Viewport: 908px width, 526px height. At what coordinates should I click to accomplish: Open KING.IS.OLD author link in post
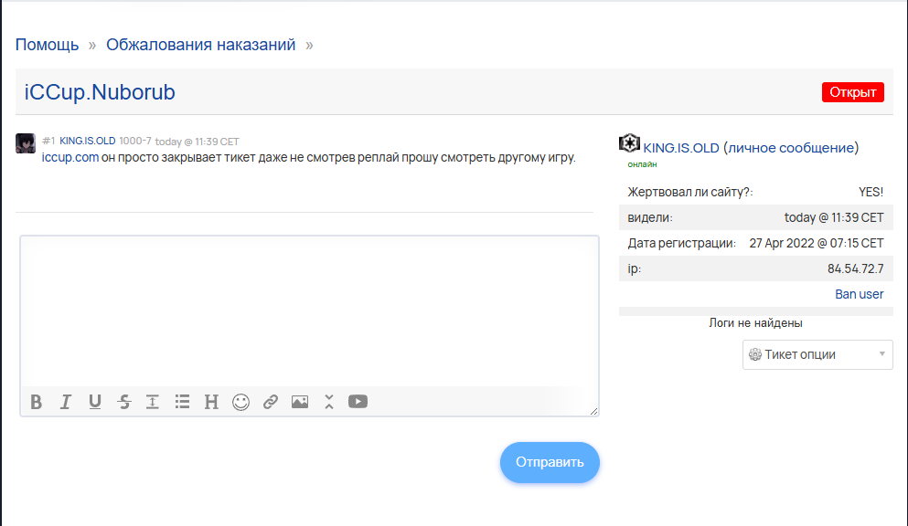click(88, 141)
